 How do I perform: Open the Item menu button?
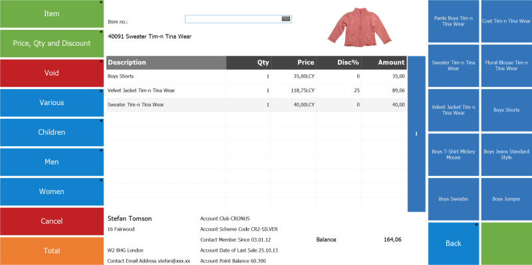coord(52,14)
